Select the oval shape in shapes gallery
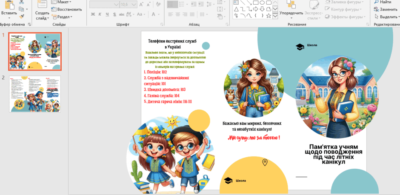The height and width of the screenshot is (195, 400). (x=262, y=3)
